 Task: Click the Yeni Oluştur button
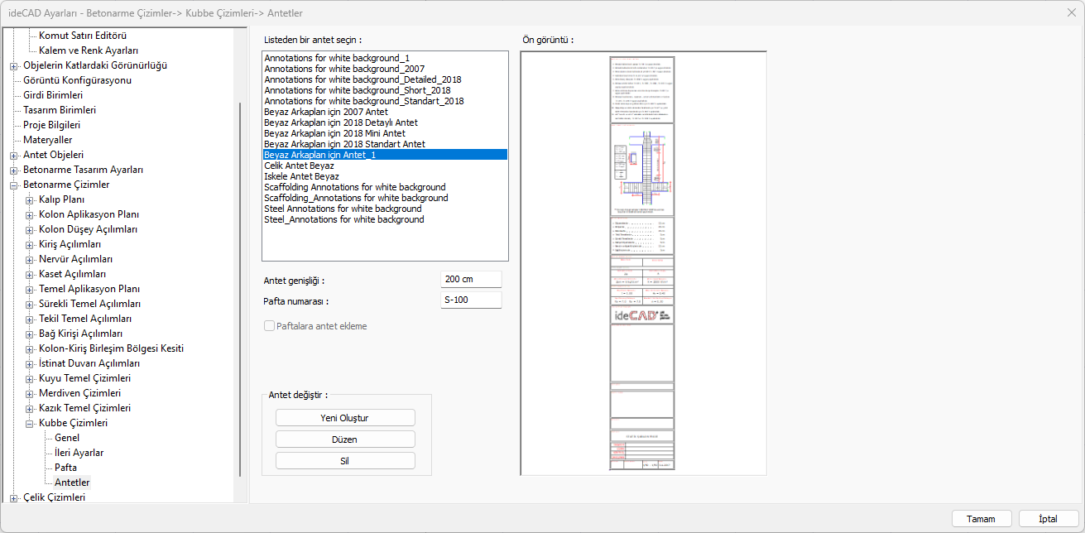click(345, 418)
